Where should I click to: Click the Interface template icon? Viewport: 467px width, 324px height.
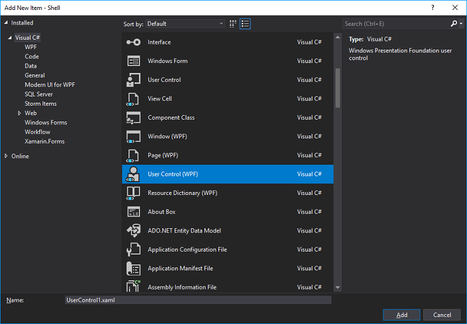point(134,42)
